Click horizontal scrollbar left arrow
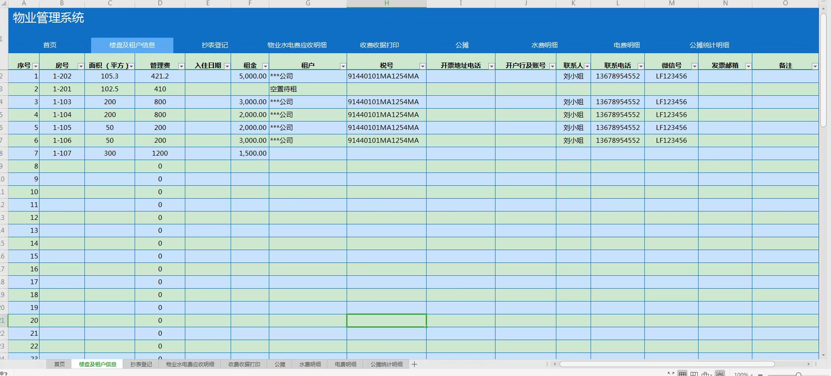This screenshot has height=376, width=831. pos(555,364)
